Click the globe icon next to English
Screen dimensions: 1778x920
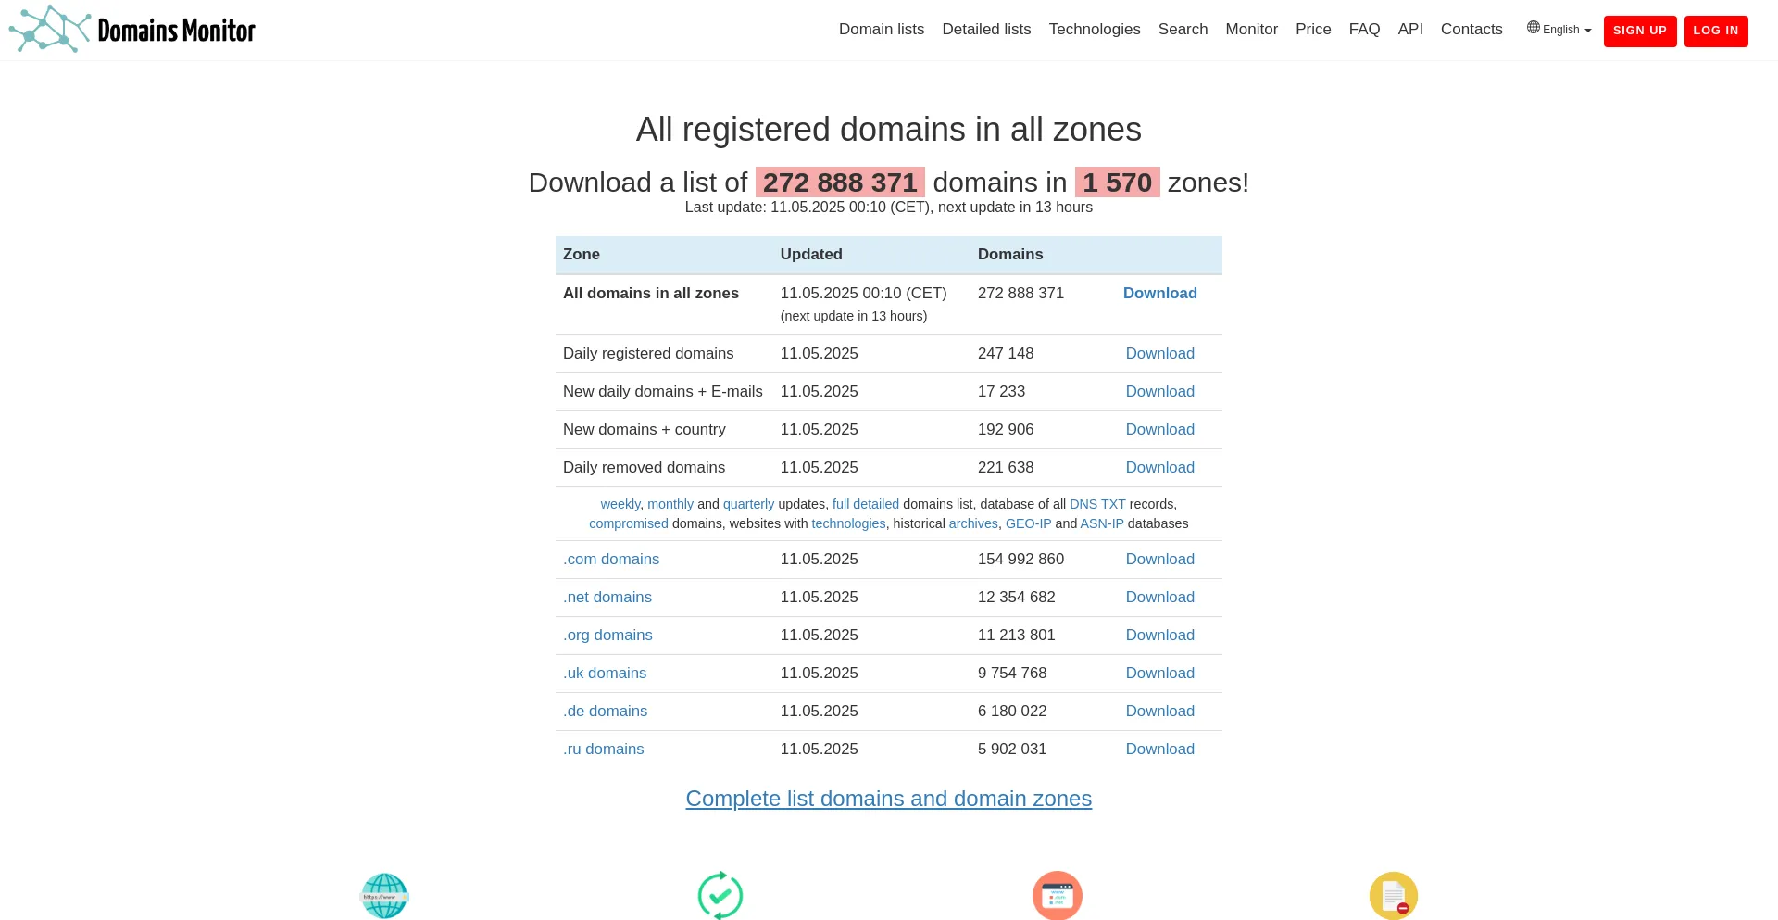point(1534,28)
